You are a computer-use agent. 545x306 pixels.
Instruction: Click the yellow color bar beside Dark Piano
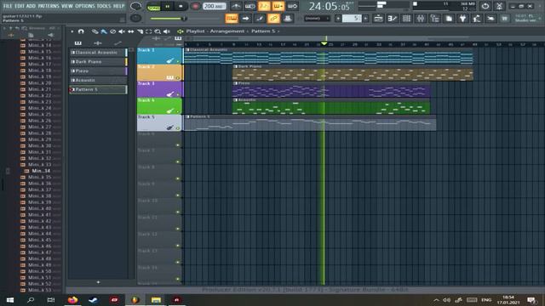[x=126, y=62]
